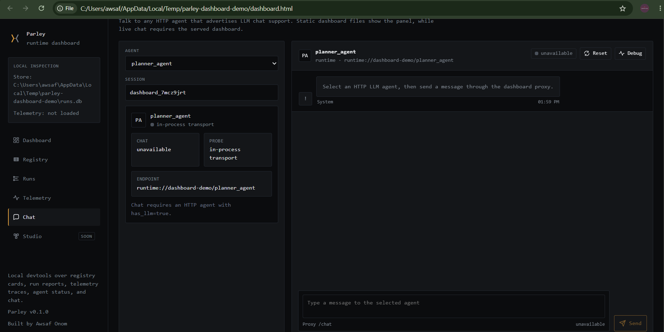This screenshot has width=664, height=332.
Task: Click 'Parley v0.1.0' version text
Action: pos(28,312)
